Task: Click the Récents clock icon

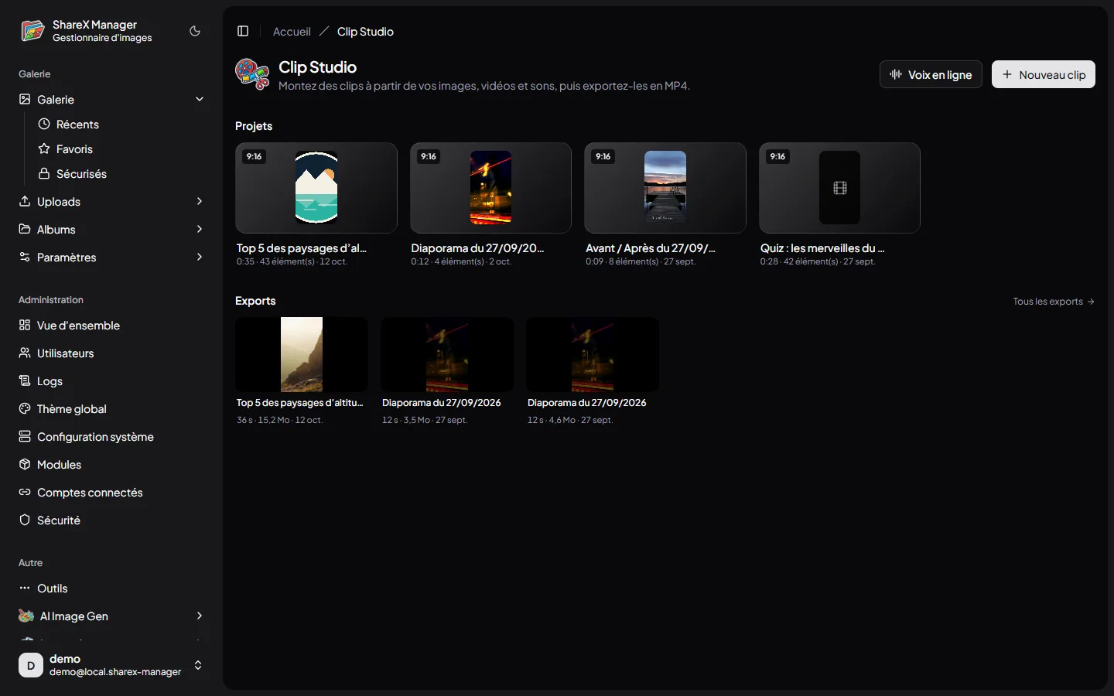Action: click(44, 124)
